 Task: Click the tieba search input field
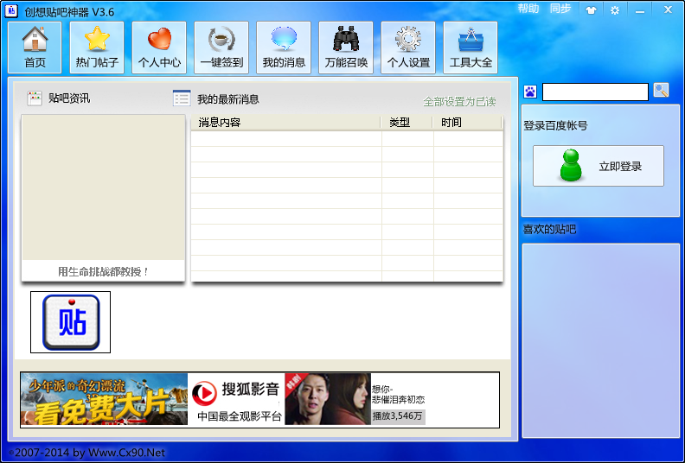(x=595, y=92)
